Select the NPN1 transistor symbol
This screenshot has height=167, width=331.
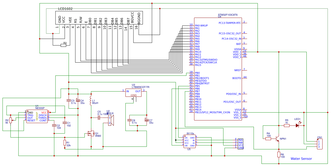pyautogui.click(x=277, y=139)
